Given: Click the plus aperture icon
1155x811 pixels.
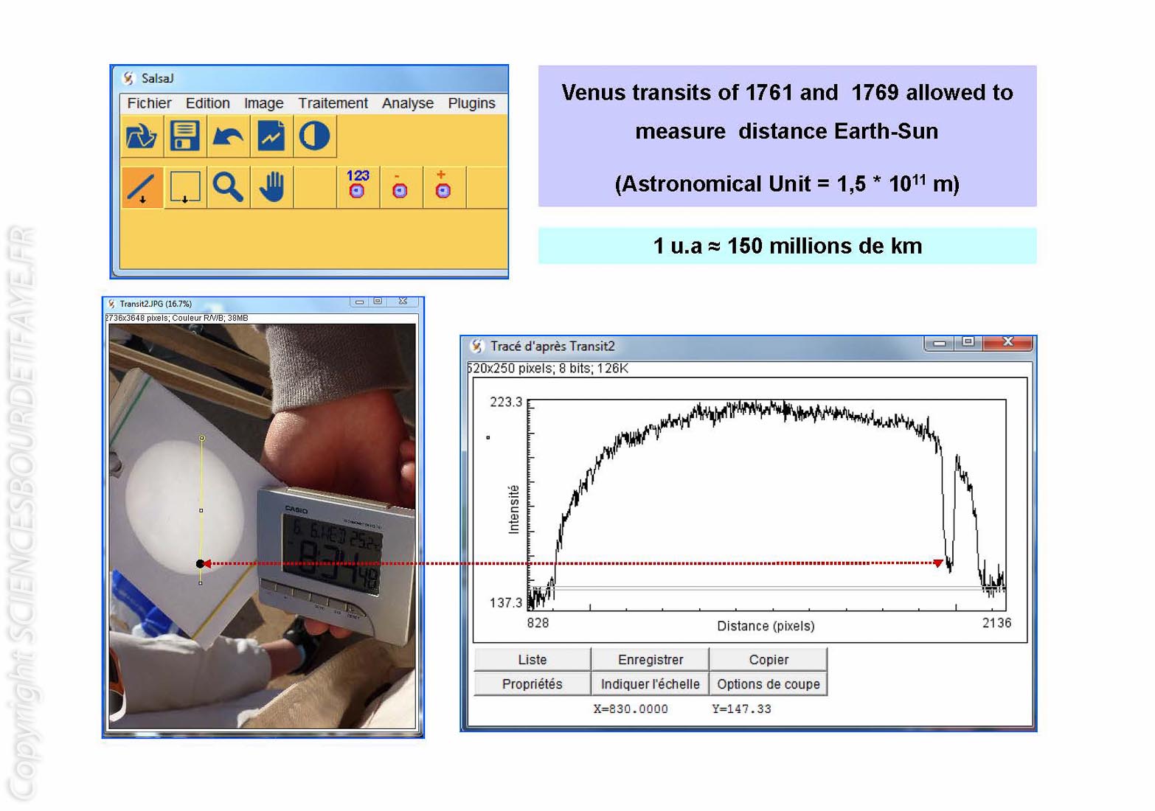Looking at the screenshot, I should click(443, 187).
